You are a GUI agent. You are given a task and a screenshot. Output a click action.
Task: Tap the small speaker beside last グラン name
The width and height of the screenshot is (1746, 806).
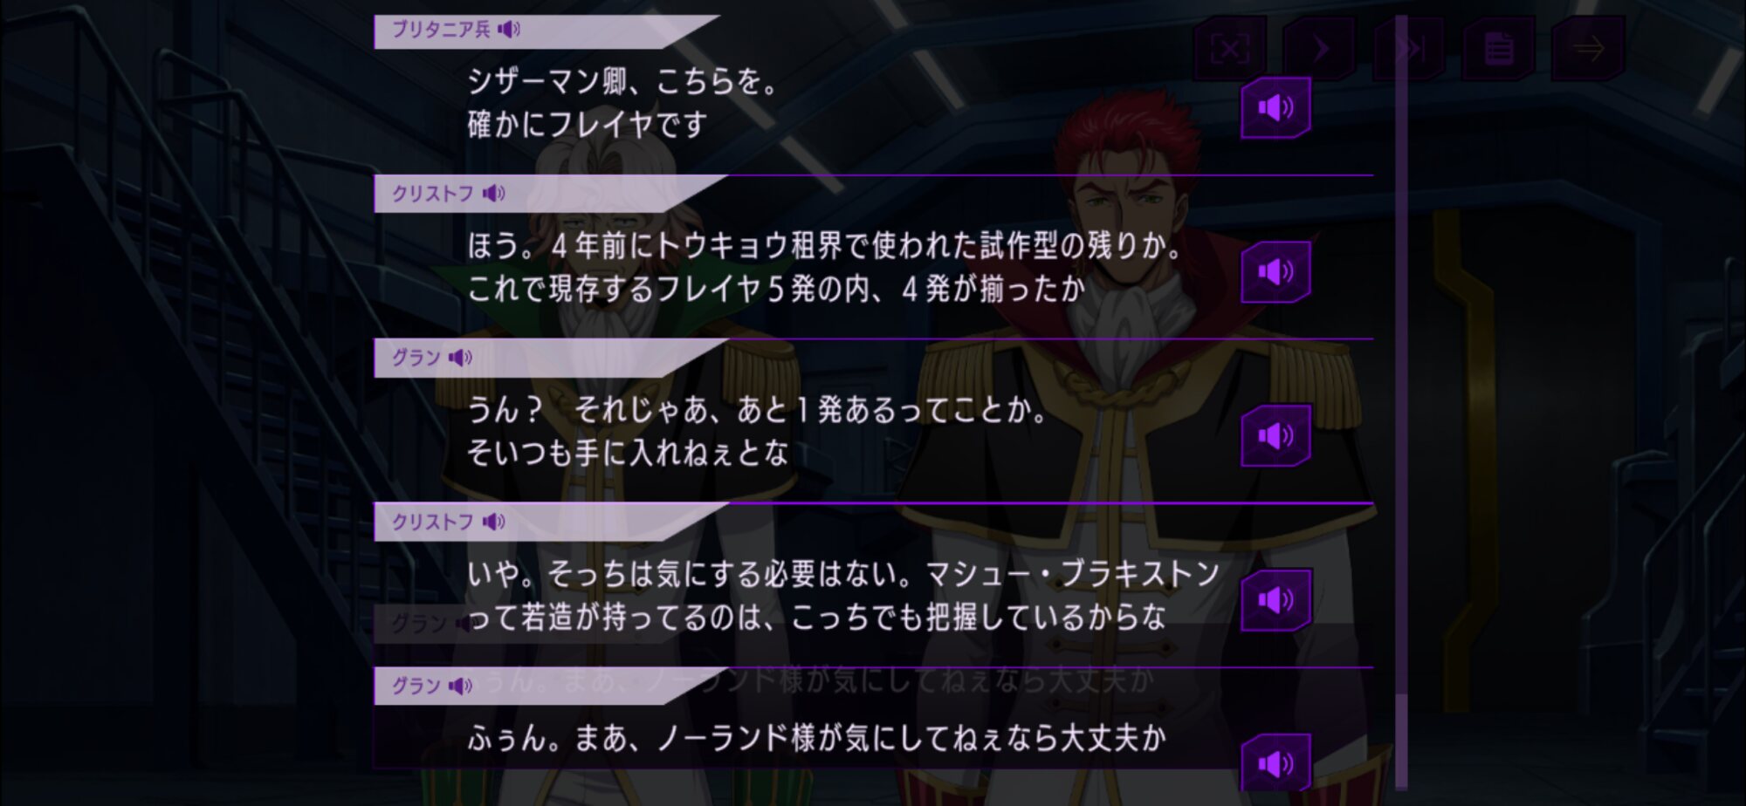point(460,686)
